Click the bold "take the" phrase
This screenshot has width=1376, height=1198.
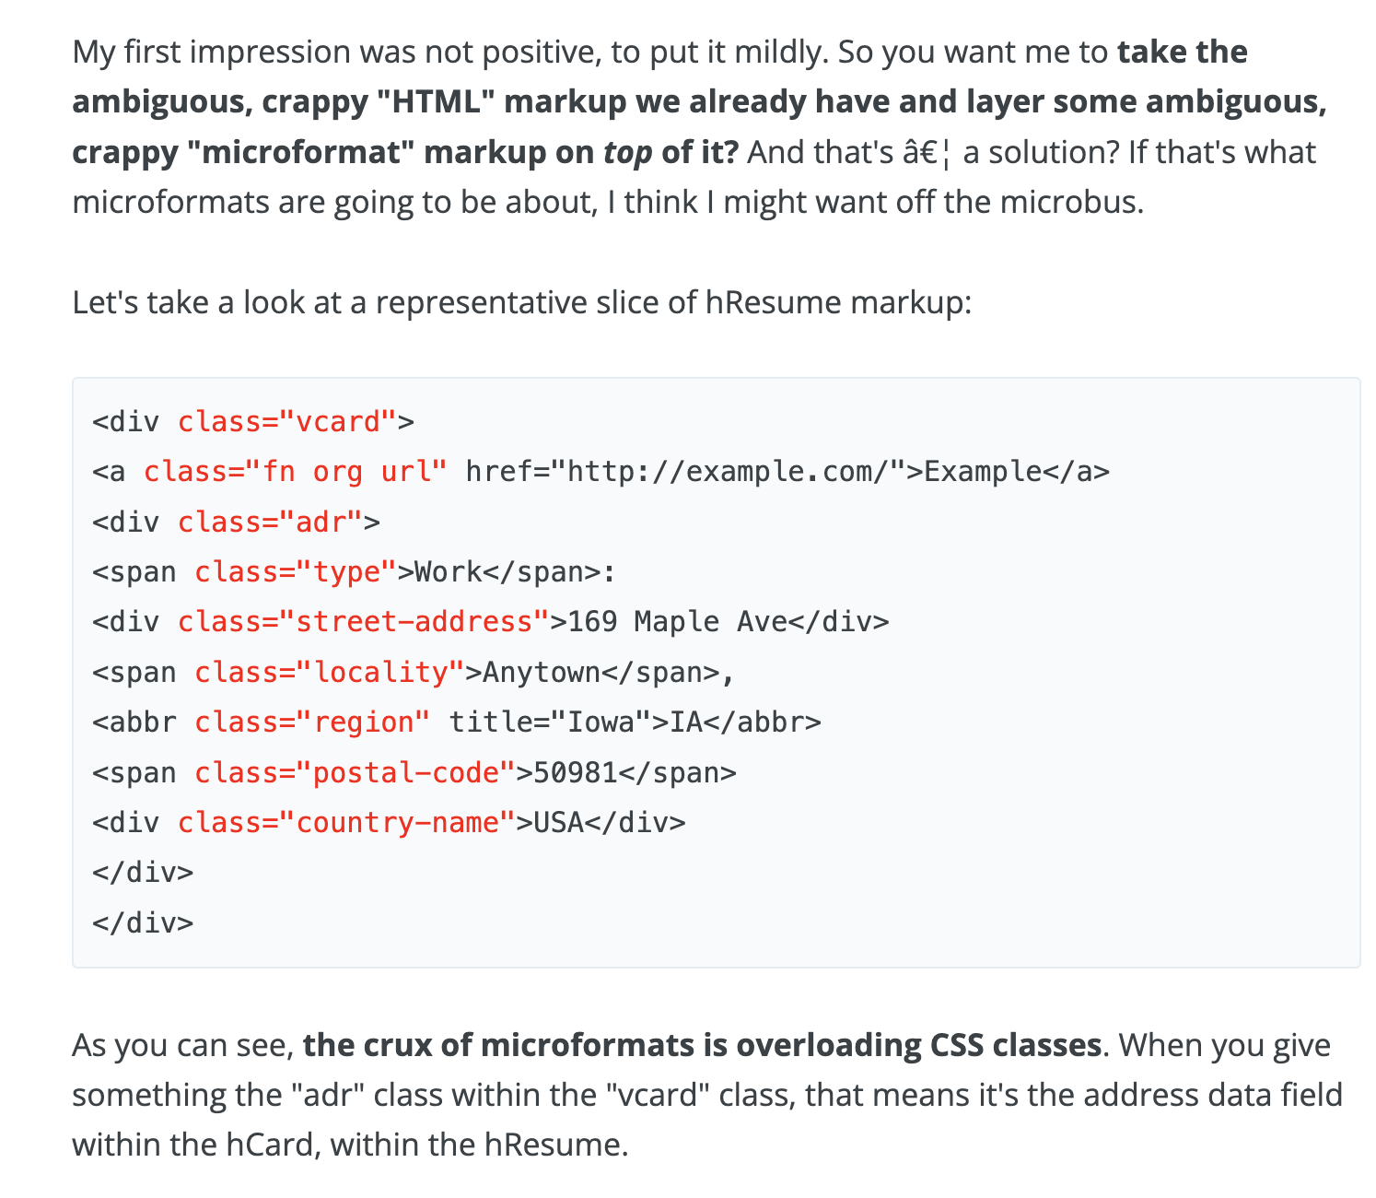point(1182,53)
